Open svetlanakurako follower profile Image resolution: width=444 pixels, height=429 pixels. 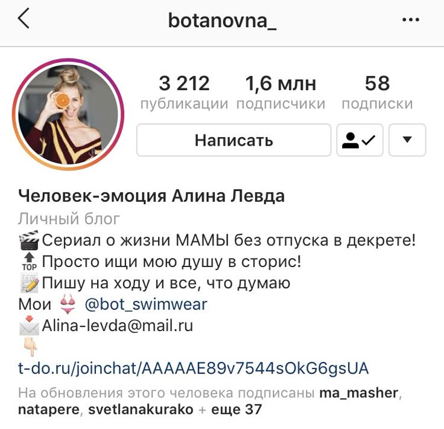[x=141, y=410]
